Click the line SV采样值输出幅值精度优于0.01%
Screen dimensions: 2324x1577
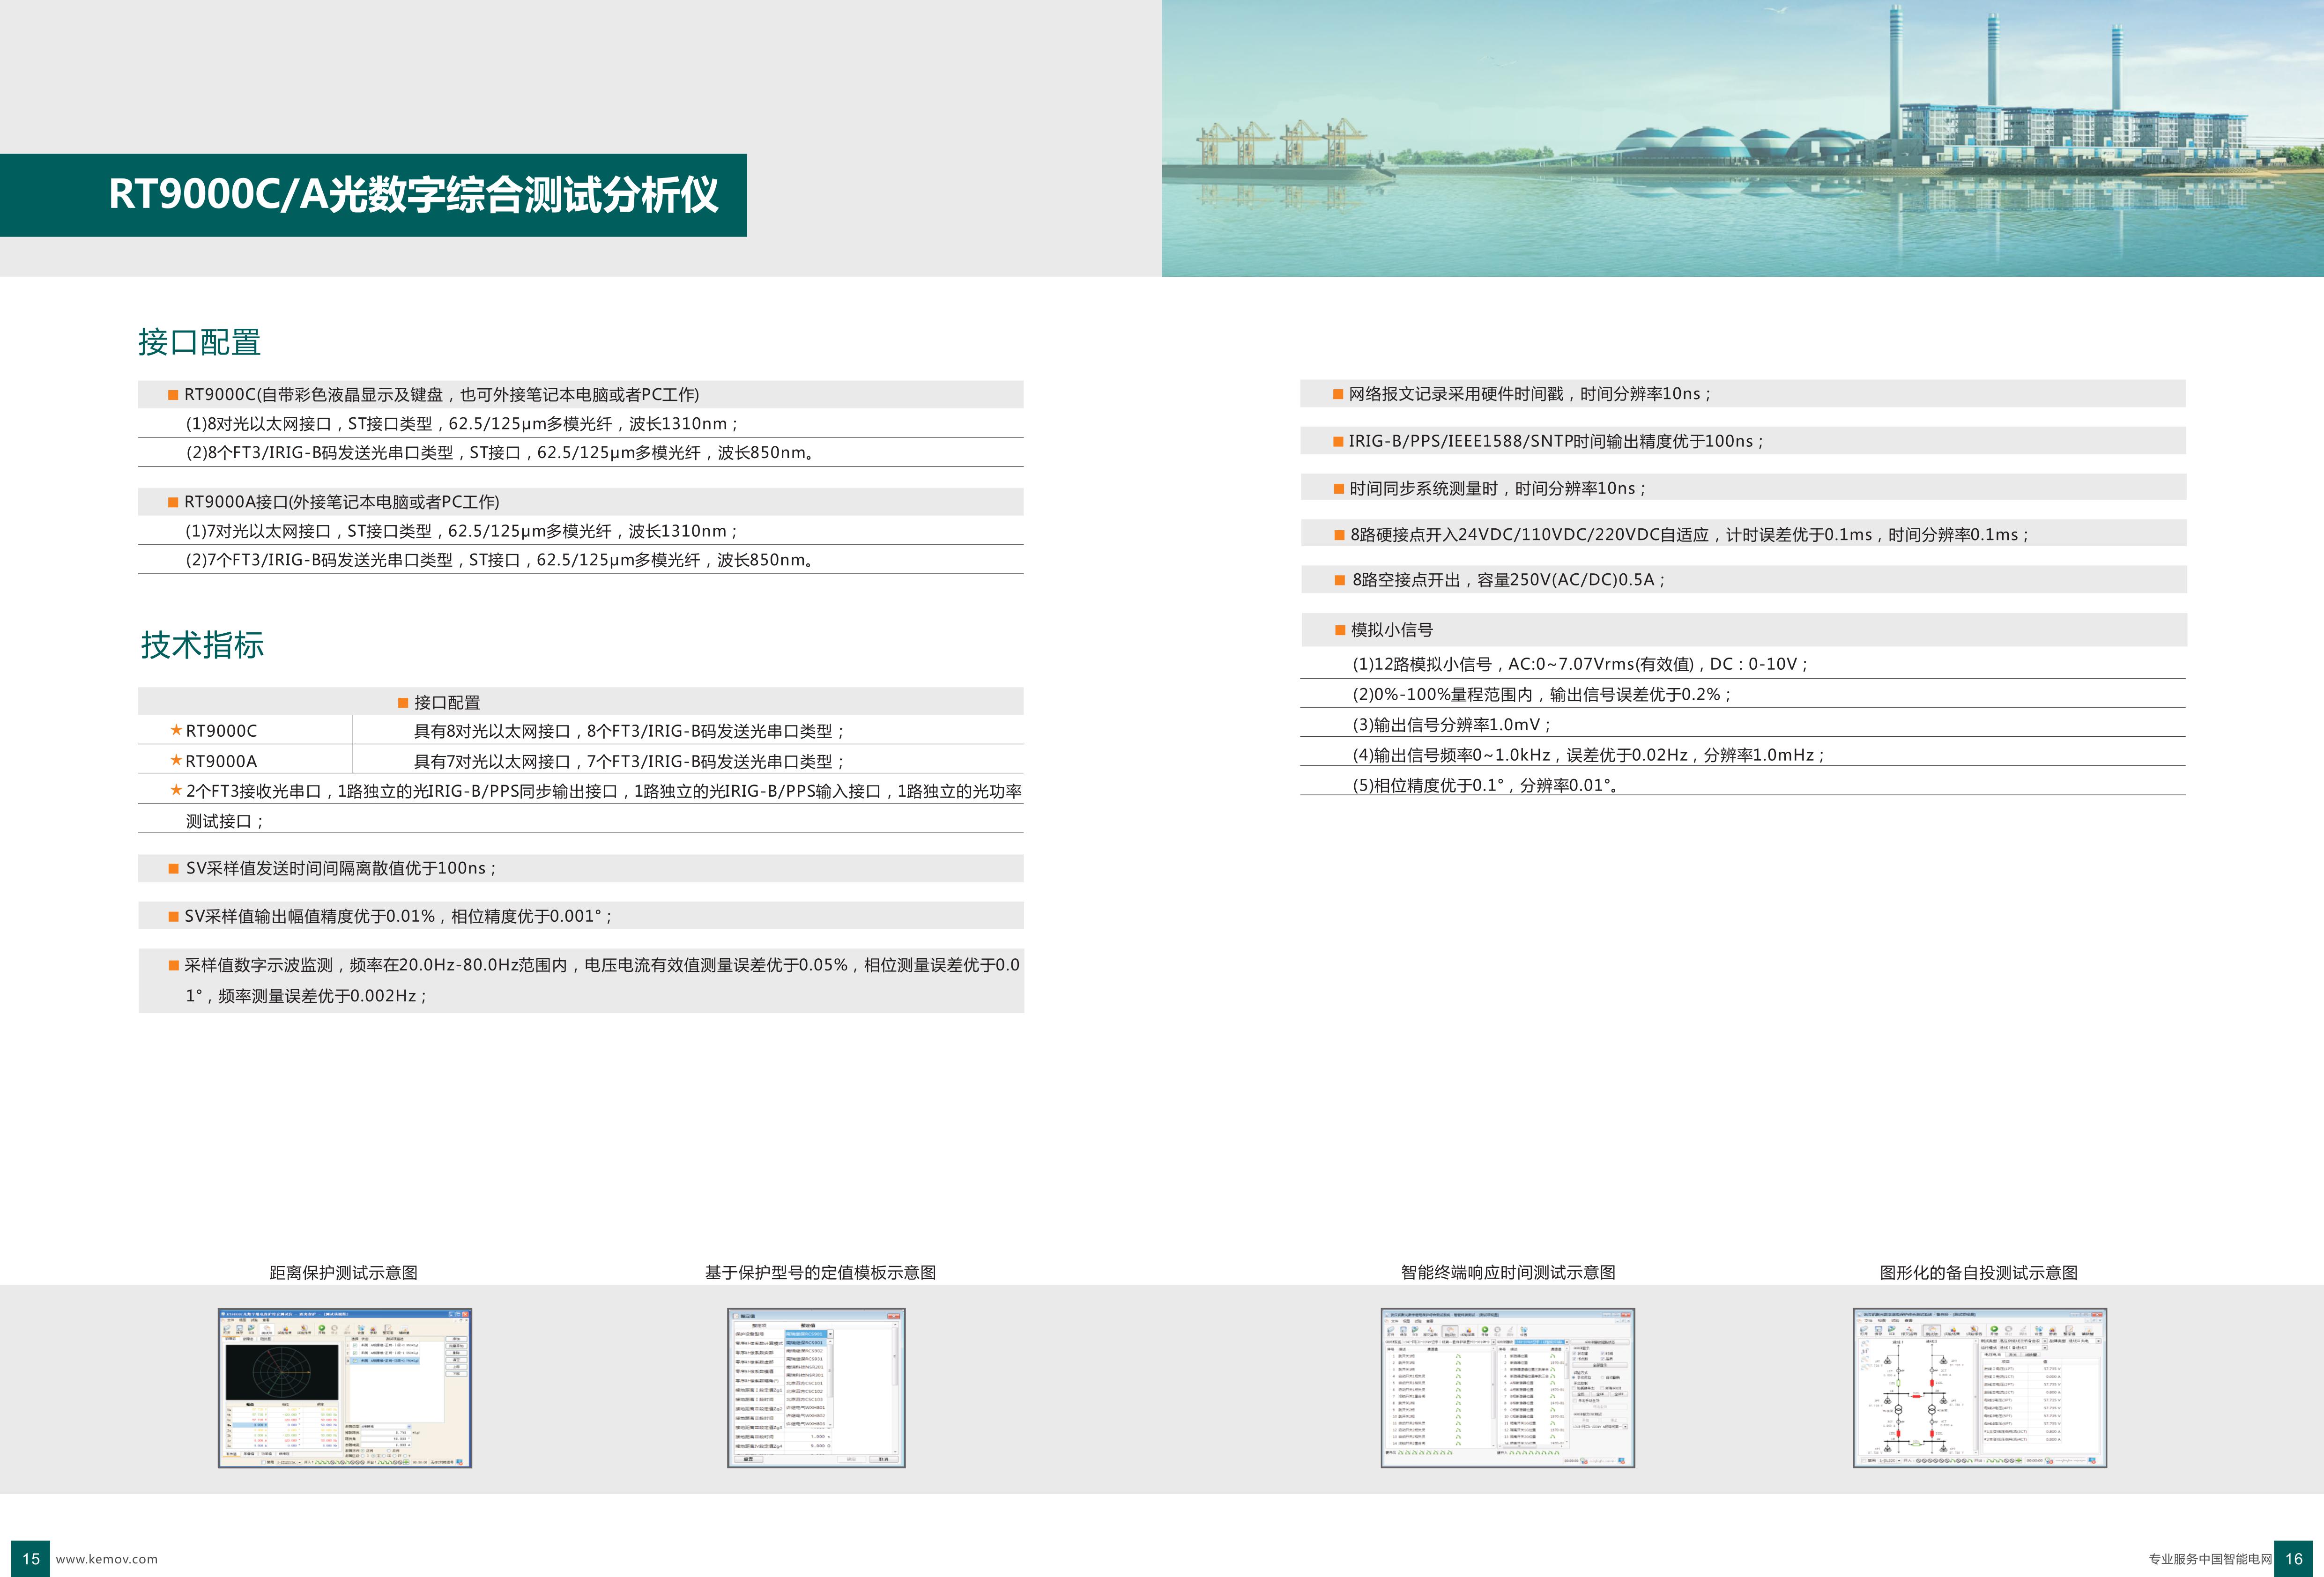(581, 916)
